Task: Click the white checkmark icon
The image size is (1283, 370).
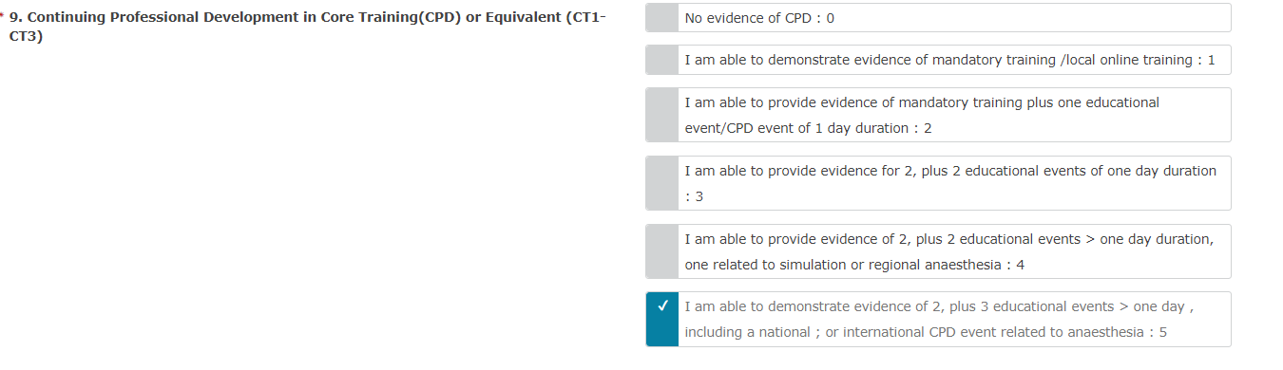Action: (x=661, y=306)
